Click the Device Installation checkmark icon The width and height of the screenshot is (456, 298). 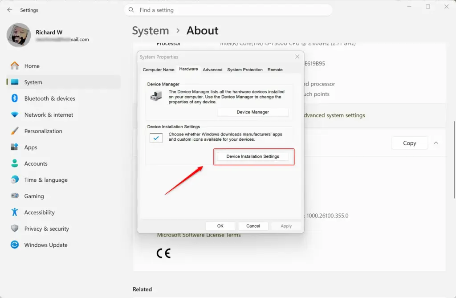tap(156, 138)
